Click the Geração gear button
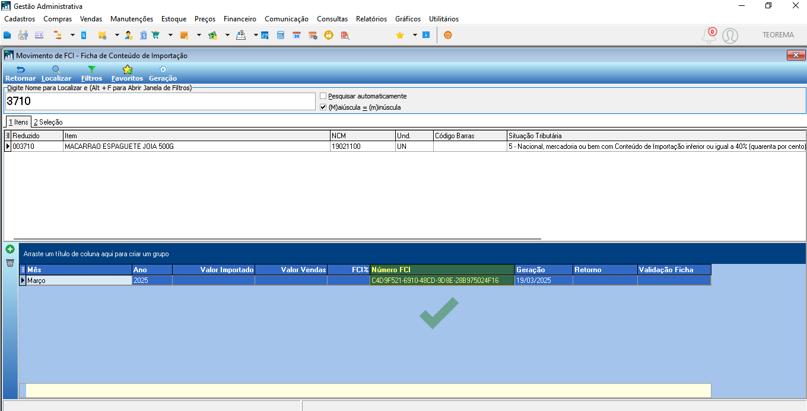The image size is (807, 411). (x=163, y=74)
